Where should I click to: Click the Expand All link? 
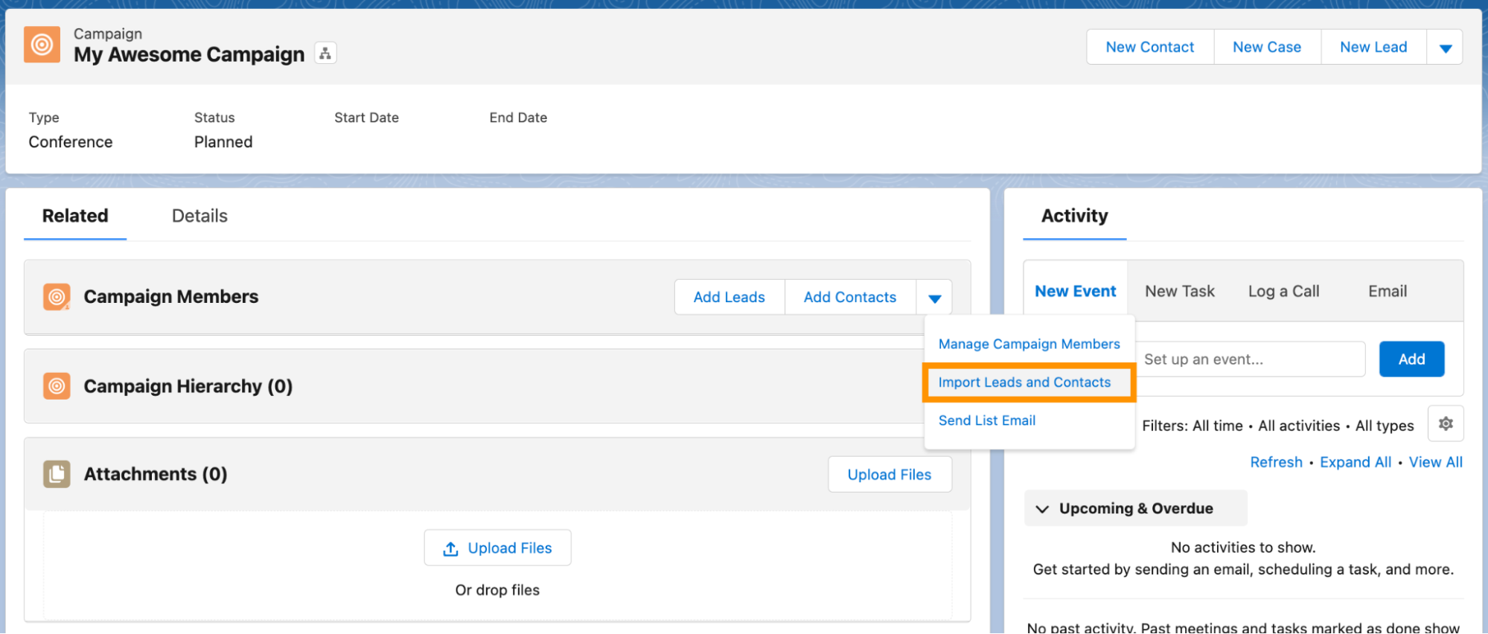click(1355, 462)
